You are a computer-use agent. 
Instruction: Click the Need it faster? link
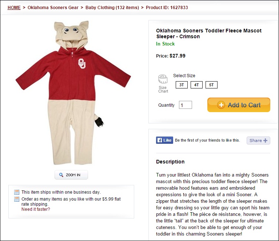[36, 209]
